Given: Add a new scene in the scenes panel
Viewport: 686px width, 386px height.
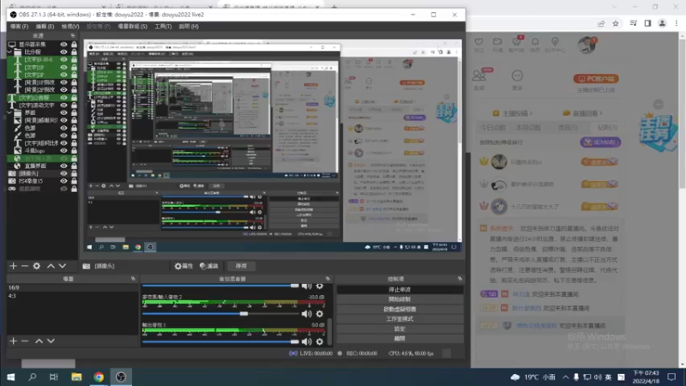Looking at the screenshot, I should 13,341.
